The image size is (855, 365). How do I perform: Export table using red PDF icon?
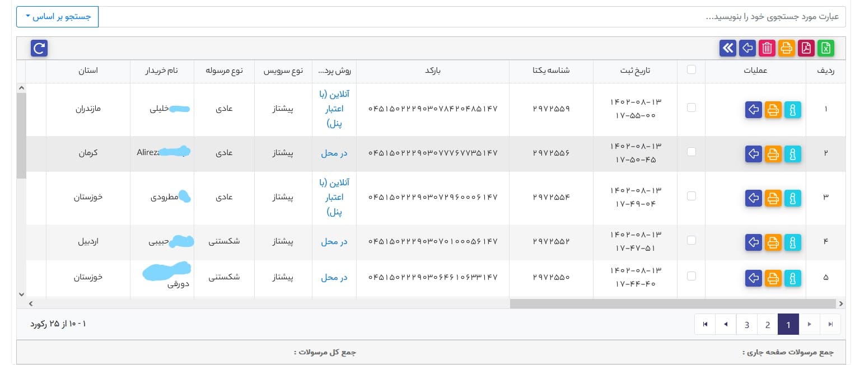coord(806,48)
